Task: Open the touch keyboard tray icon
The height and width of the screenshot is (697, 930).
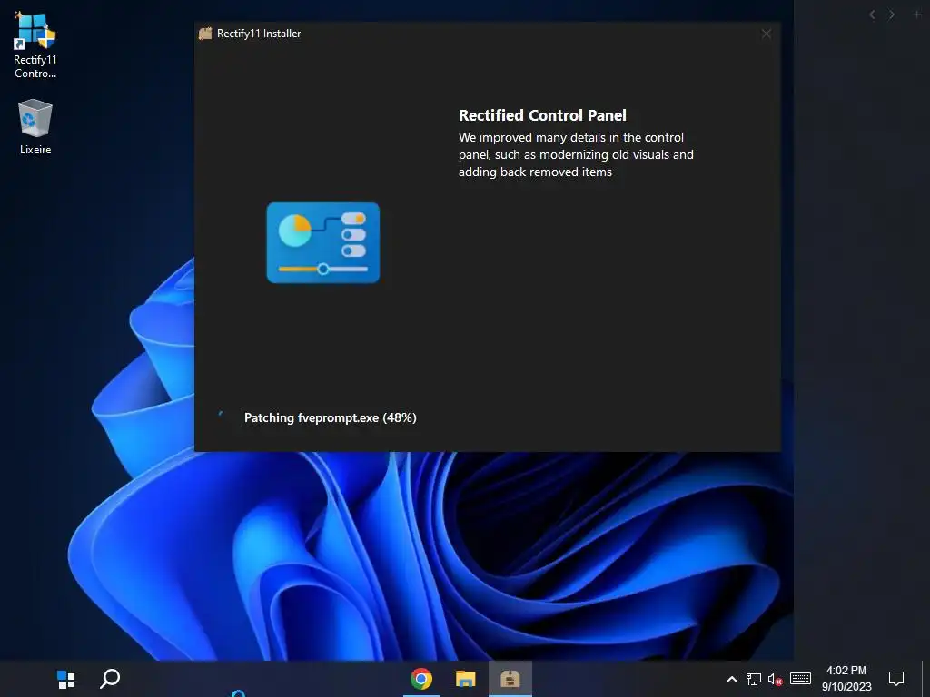Action: click(x=800, y=679)
